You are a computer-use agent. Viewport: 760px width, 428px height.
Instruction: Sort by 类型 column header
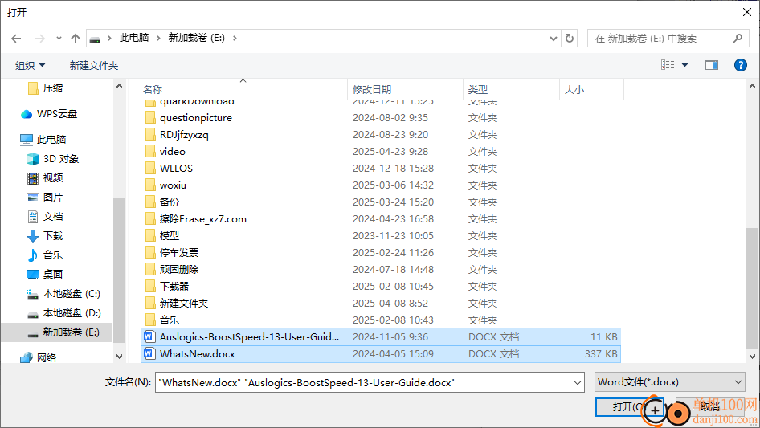478,90
